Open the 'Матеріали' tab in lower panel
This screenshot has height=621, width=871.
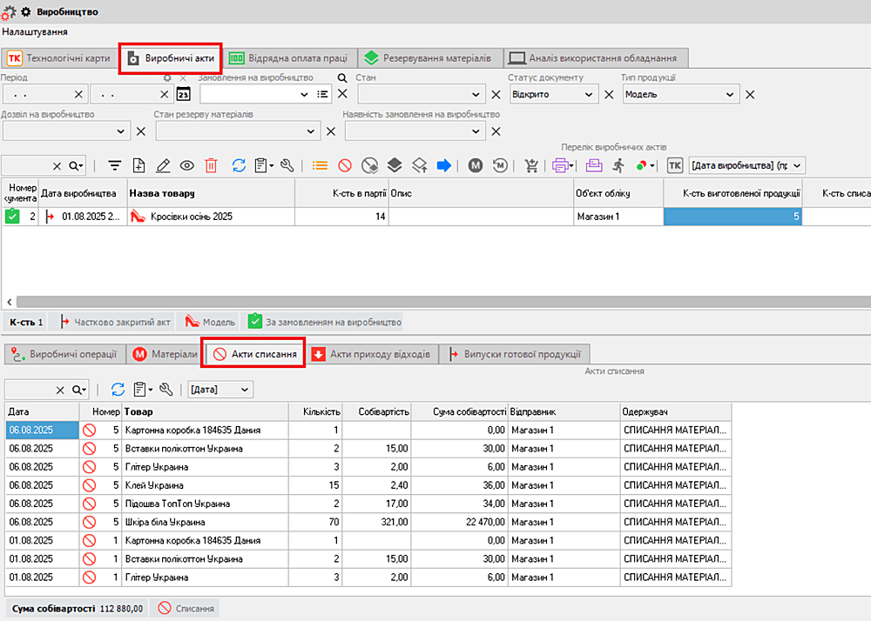tap(165, 354)
